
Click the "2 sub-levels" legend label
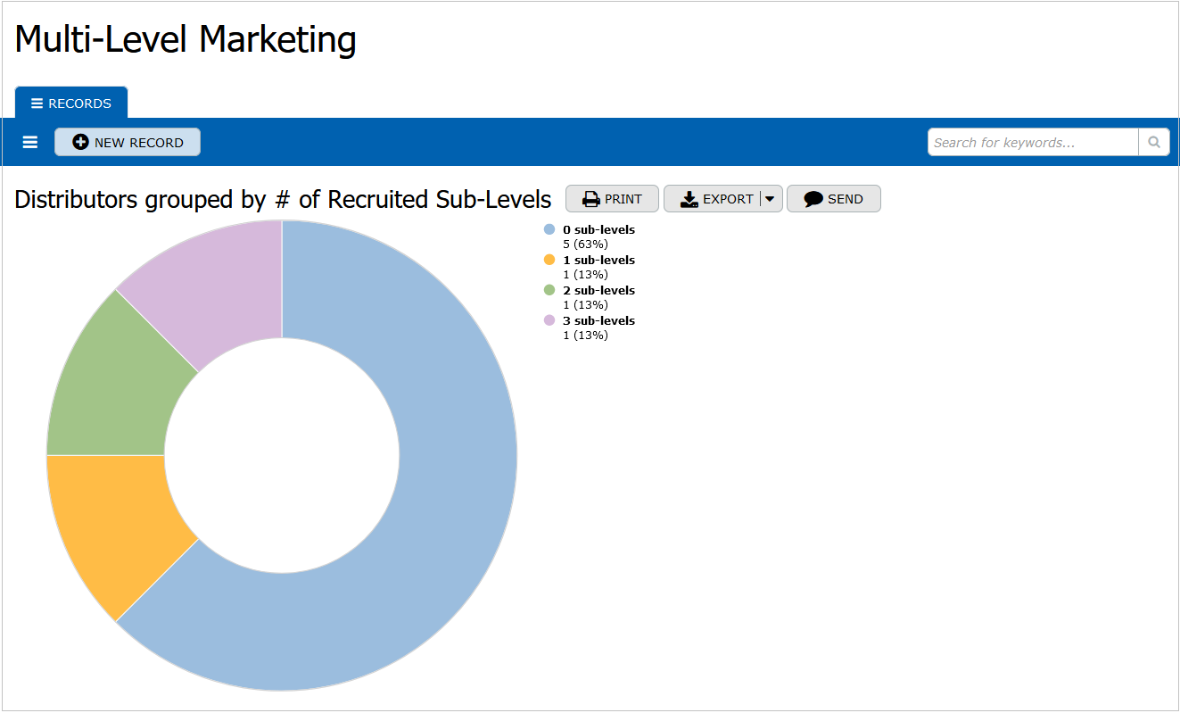[598, 290]
